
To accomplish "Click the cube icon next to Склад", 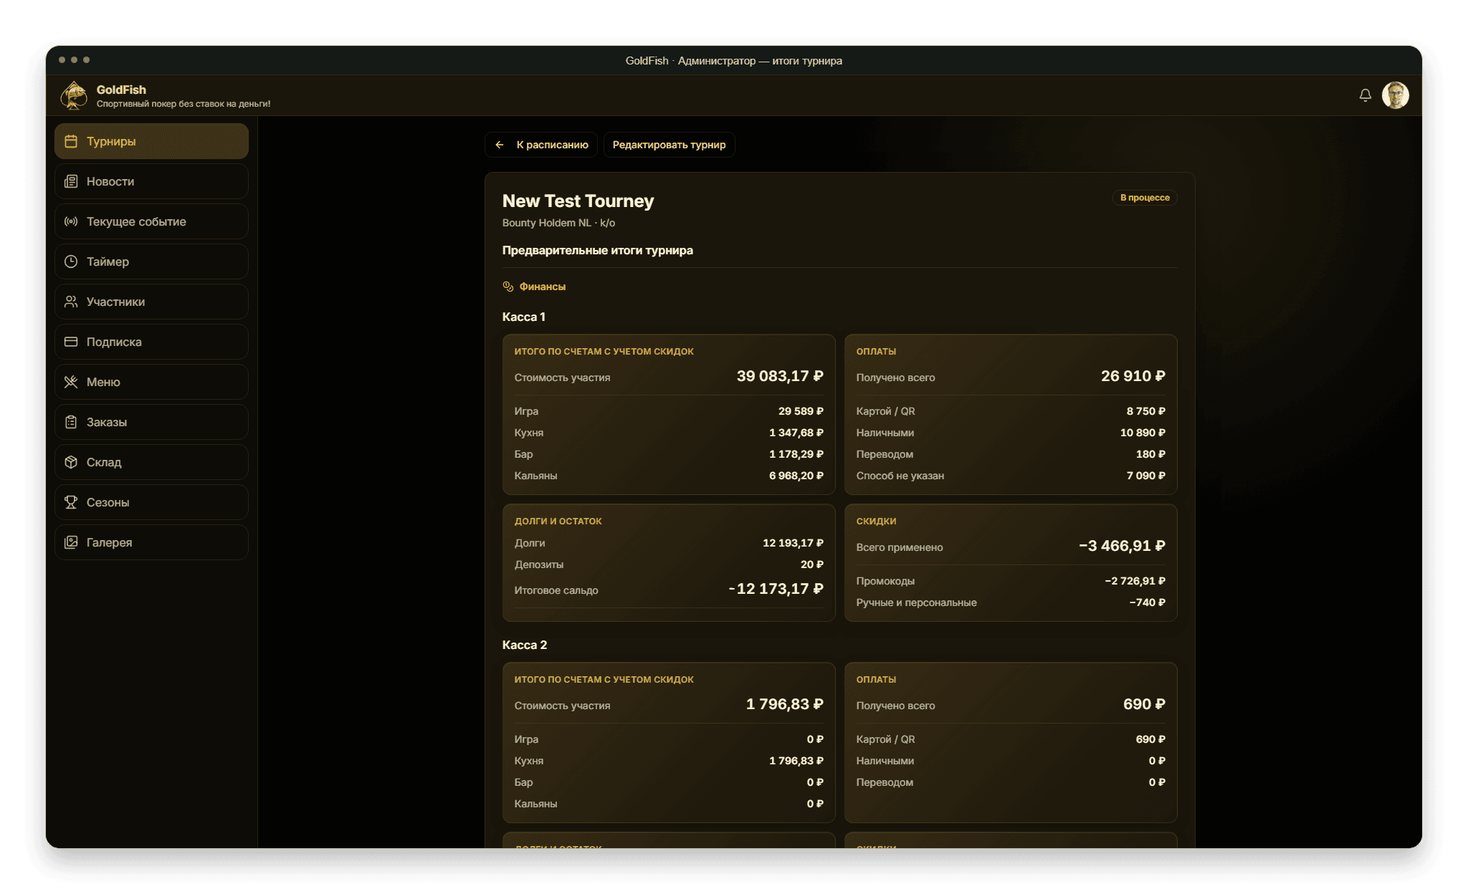I will tap(71, 462).
